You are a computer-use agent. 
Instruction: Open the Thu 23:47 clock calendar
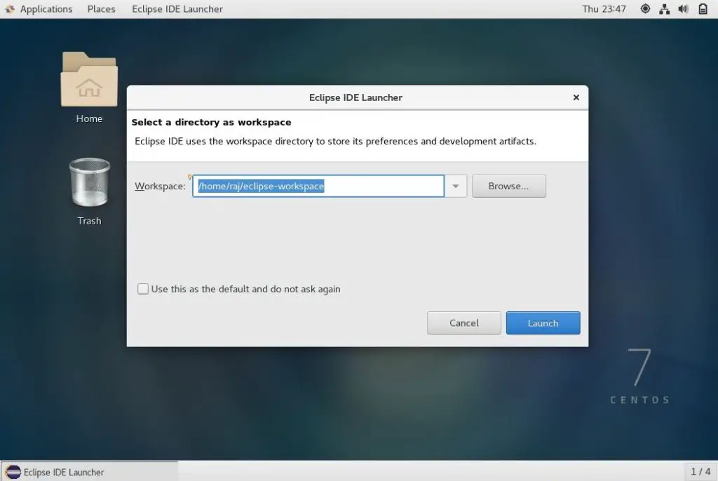pyautogui.click(x=604, y=8)
